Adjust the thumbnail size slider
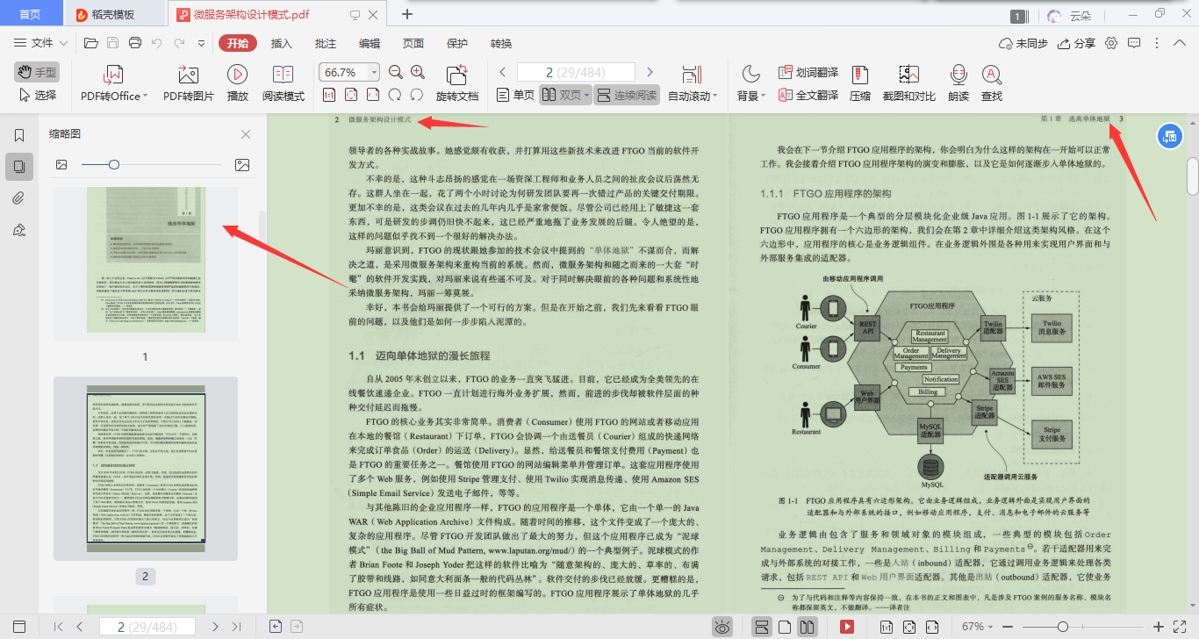 [114, 164]
